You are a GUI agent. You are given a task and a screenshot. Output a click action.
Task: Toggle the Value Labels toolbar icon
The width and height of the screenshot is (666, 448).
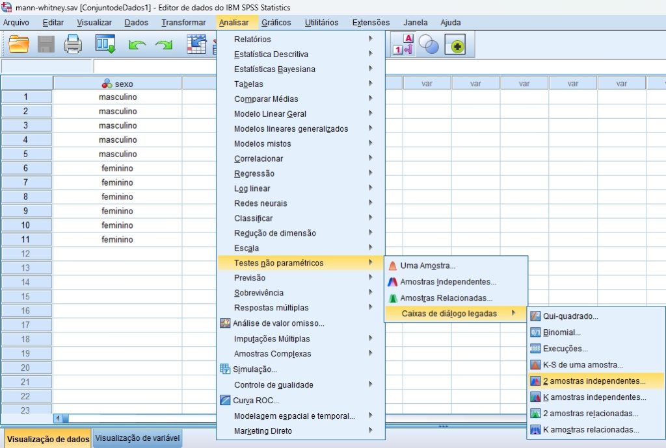click(x=402, y=44)
